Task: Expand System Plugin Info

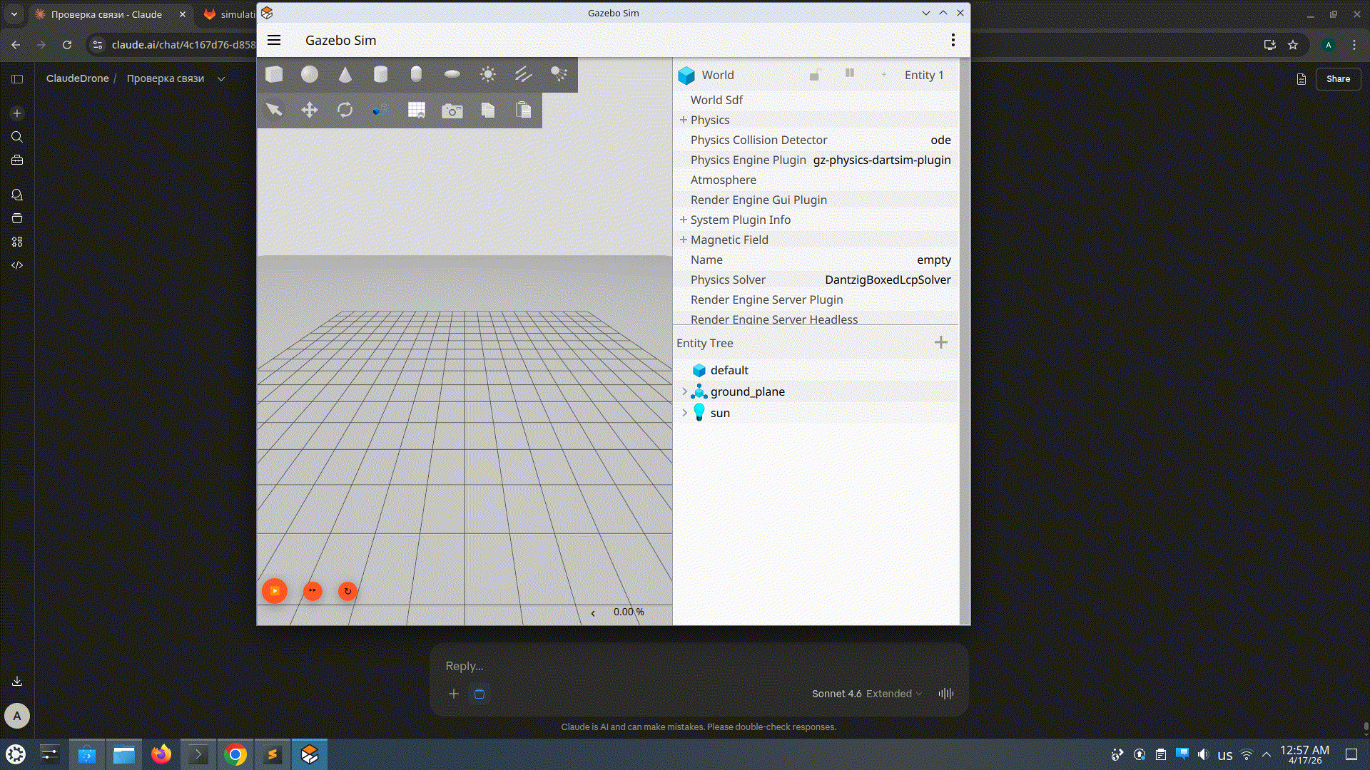Action: click(684, 220)
